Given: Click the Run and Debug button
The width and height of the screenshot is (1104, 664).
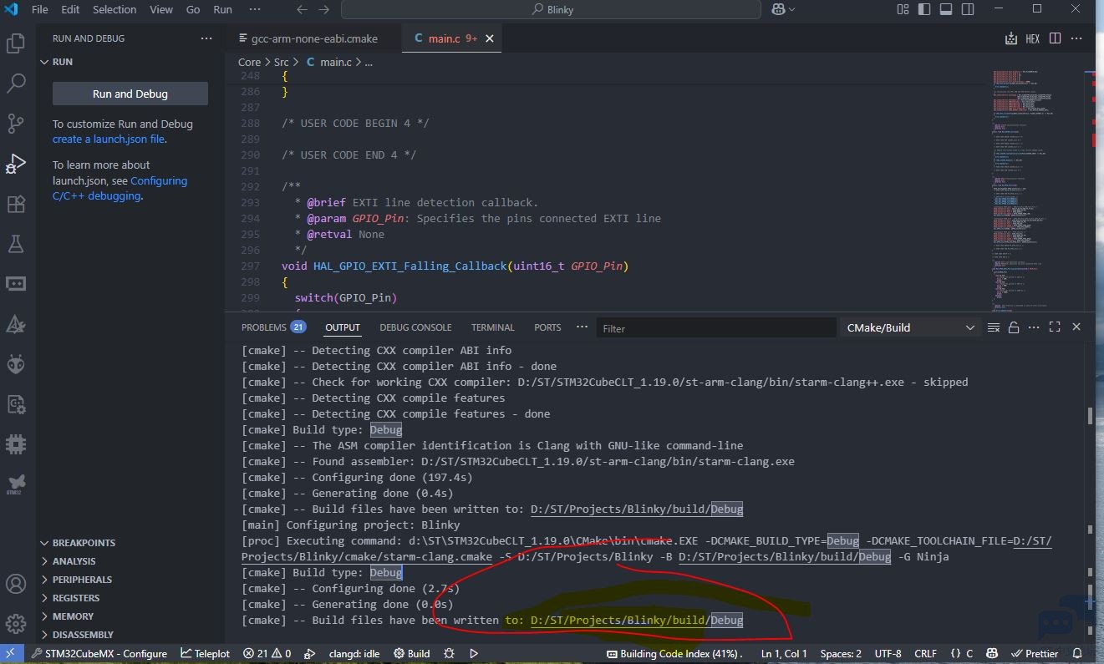Looking at the screenshot, I should 130,94.
